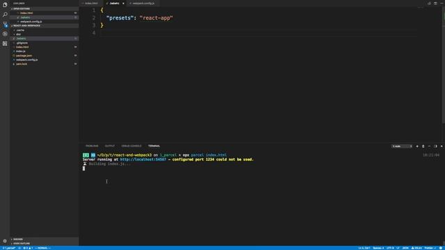Image resolution: width=445 pixels, height=250 pixels.
Task: Switch to the webpack.config.js editor tab
Action: point(143,3)
